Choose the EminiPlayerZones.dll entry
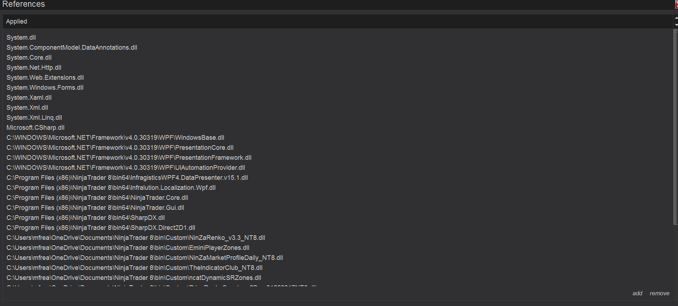Image resolution: width=678 pixels, height=306 pixels. point(128,248)
